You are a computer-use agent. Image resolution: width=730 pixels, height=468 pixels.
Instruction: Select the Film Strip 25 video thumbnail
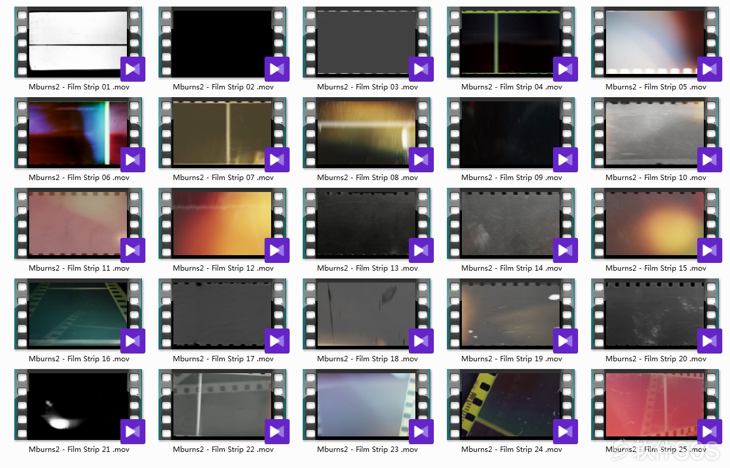(x=656, y=405)
